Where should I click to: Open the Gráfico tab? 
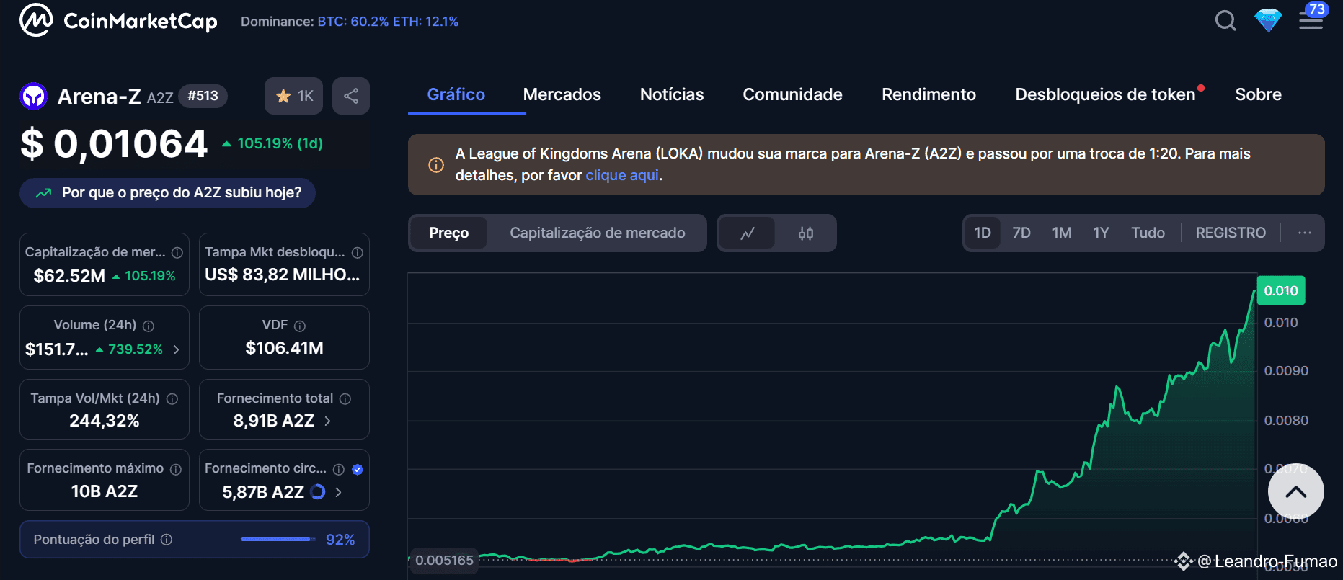pyautogui.click(x=456, y=94)
